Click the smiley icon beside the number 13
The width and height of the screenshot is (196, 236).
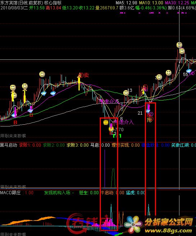(126, 93)
